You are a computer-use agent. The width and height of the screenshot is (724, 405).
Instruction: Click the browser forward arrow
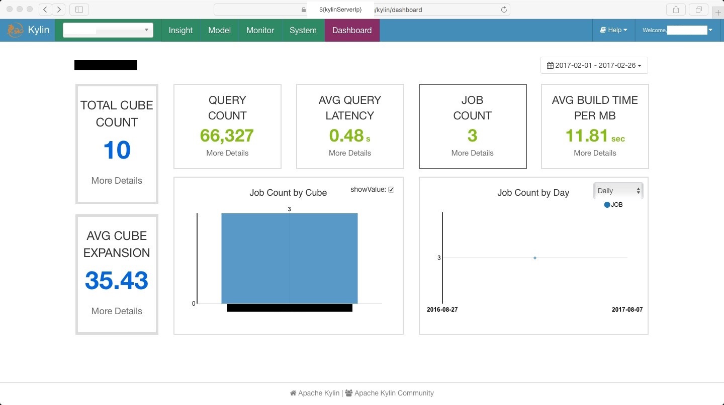coord(59,9)
